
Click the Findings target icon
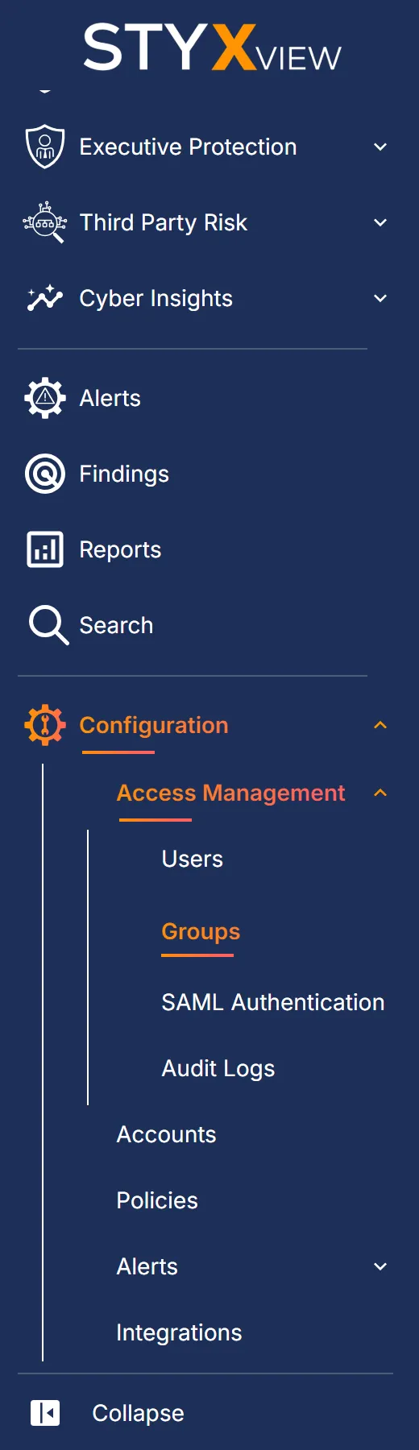pyautogui.click(x=45, y=474)
